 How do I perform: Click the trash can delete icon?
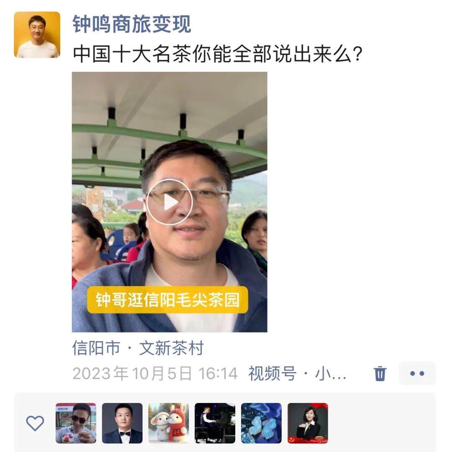[x=380, y=373]
